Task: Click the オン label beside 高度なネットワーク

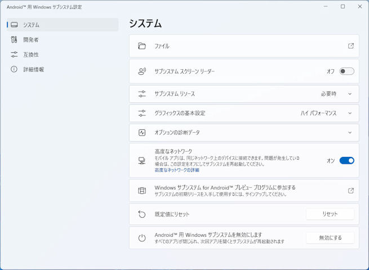Action: coord(331,161)
